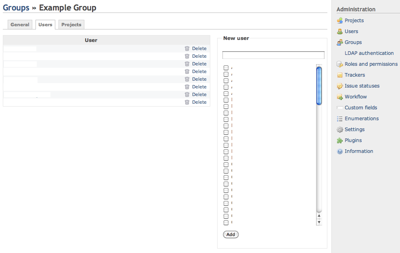
Task: Open Information via its globe icon
Action: pyautogui.click(x=340, y=151)
